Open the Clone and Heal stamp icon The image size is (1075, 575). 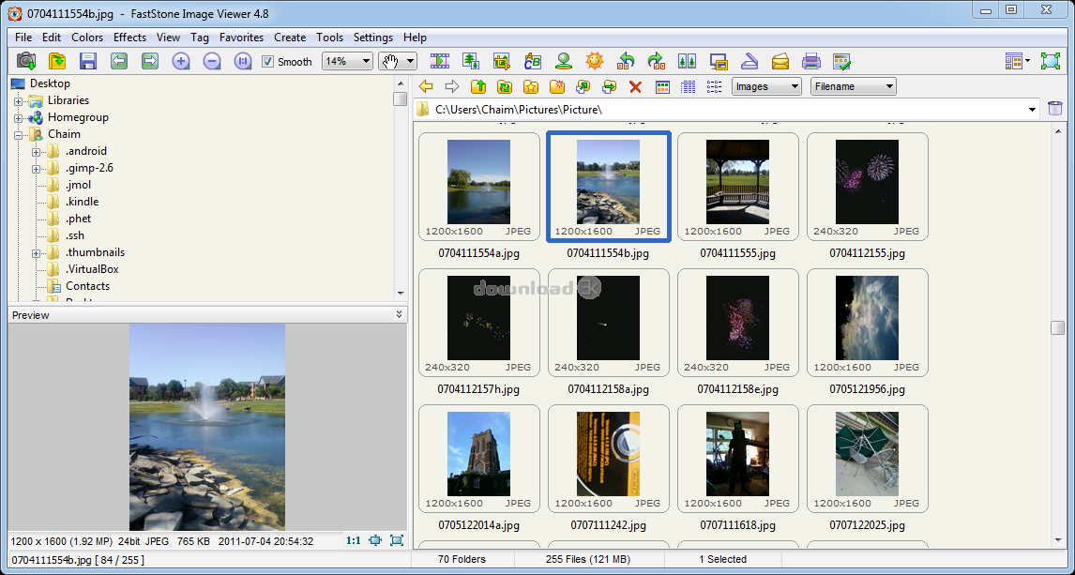coord(564,61)
